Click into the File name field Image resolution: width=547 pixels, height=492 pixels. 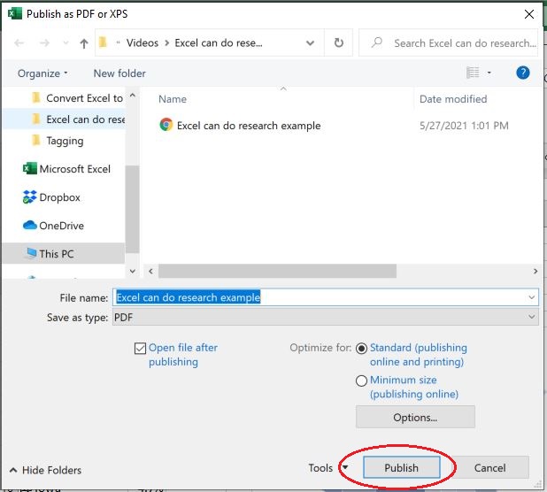[325, 297]
